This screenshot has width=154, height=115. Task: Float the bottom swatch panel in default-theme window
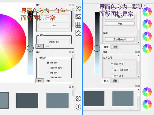137,86
